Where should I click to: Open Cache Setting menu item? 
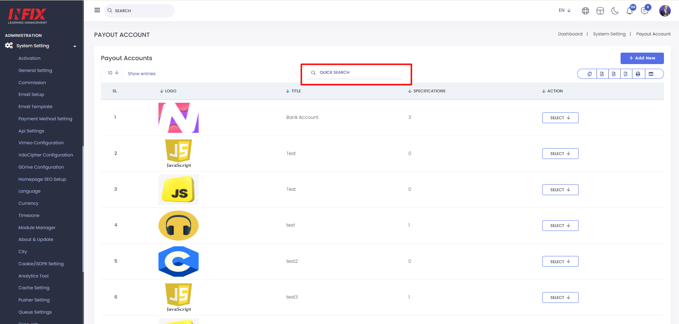click(34, 288)
